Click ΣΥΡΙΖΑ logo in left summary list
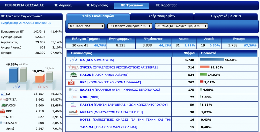The width and height of the screenshot is (260, 132). (x=3, y=100)
